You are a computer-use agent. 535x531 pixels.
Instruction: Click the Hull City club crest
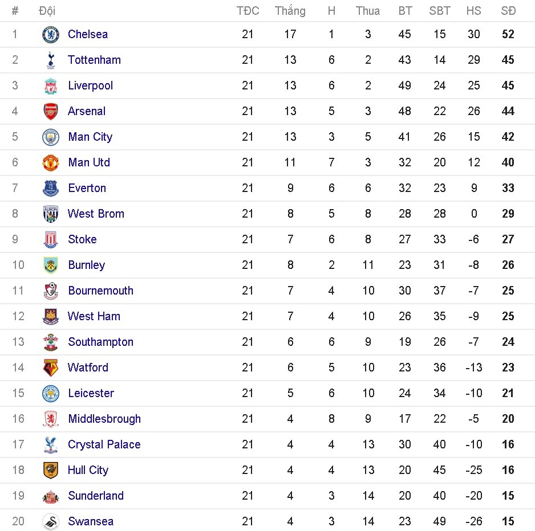click(x=51, y=471)
